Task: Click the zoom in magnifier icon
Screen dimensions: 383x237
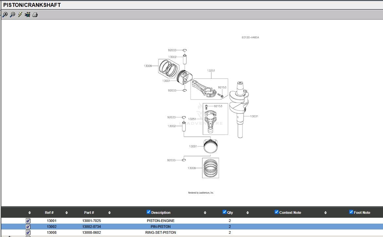Action: coord(5,14)
